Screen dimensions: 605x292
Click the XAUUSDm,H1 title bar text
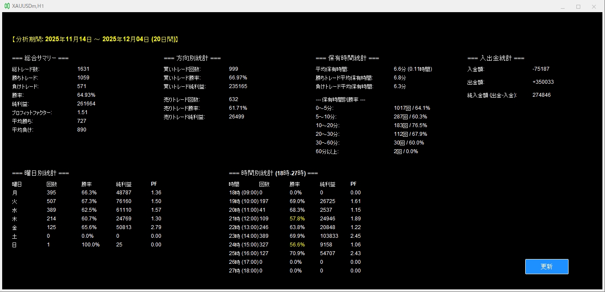click(x=28, y=7)
